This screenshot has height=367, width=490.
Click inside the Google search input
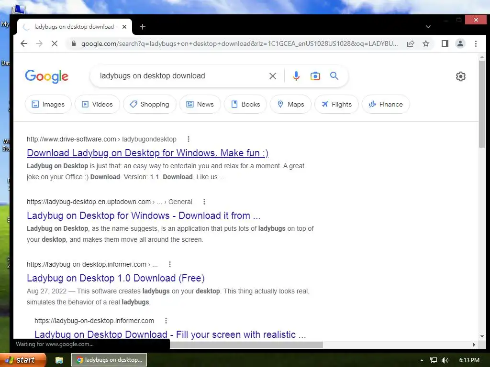pos(181,76)
